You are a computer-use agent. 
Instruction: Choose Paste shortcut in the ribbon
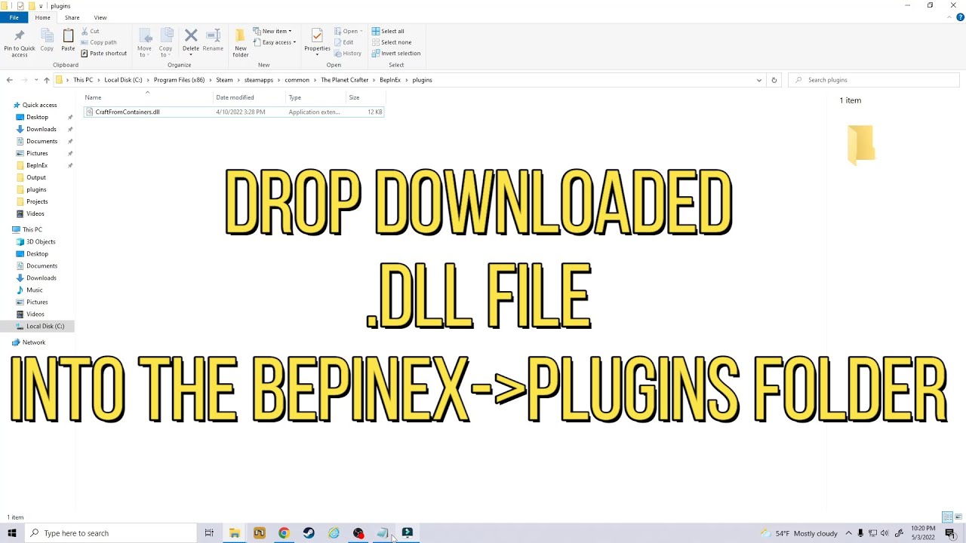104,54
